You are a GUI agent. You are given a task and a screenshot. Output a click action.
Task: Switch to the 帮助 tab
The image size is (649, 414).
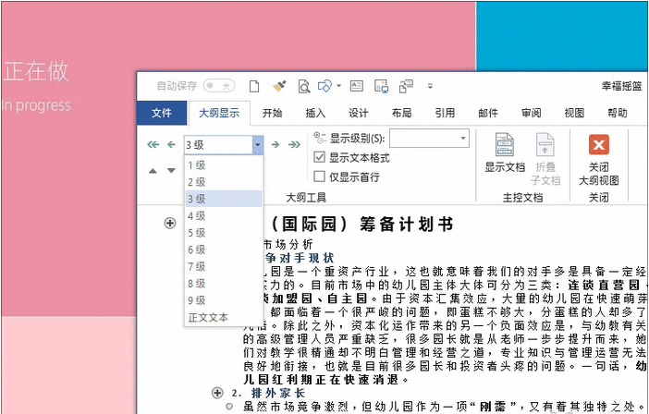618,113
